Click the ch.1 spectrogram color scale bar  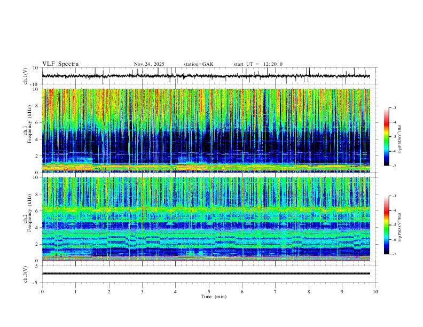click(x=387, y=137)
